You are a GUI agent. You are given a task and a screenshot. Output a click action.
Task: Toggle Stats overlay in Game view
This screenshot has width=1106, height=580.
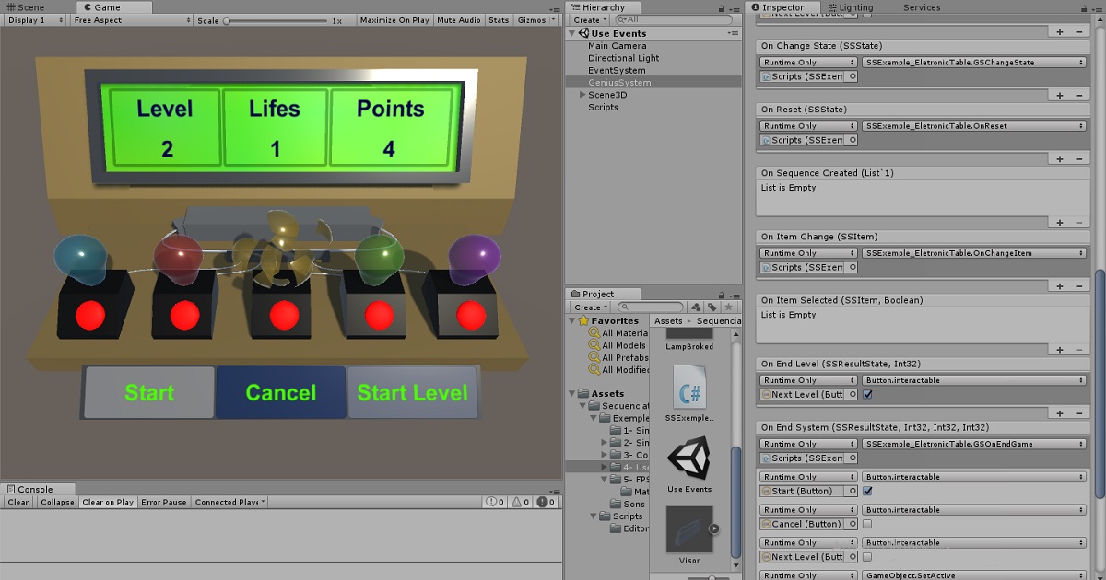(499, 20)
